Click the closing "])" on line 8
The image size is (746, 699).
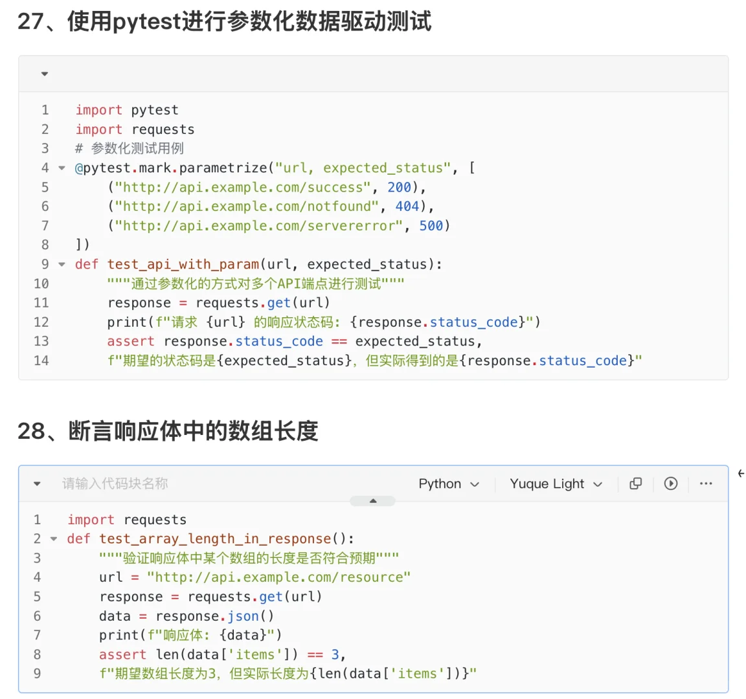(x=83, y=245)
